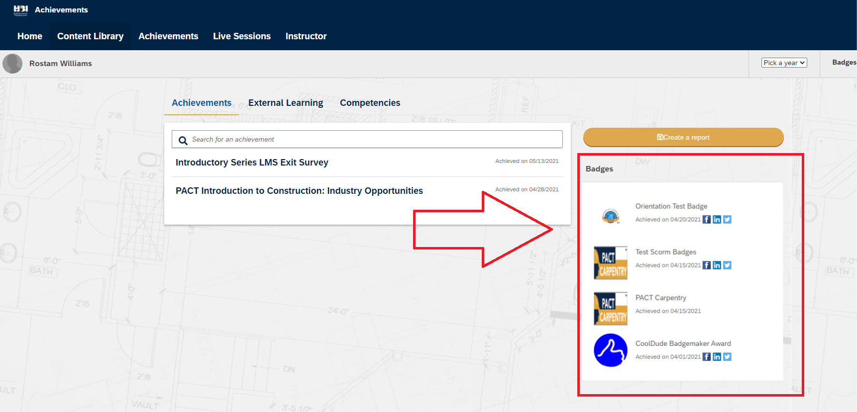This screenshot has height=412, width=857.
Task: Share Test Scorm Badges on LinkedIn
Action: point(717,265)
